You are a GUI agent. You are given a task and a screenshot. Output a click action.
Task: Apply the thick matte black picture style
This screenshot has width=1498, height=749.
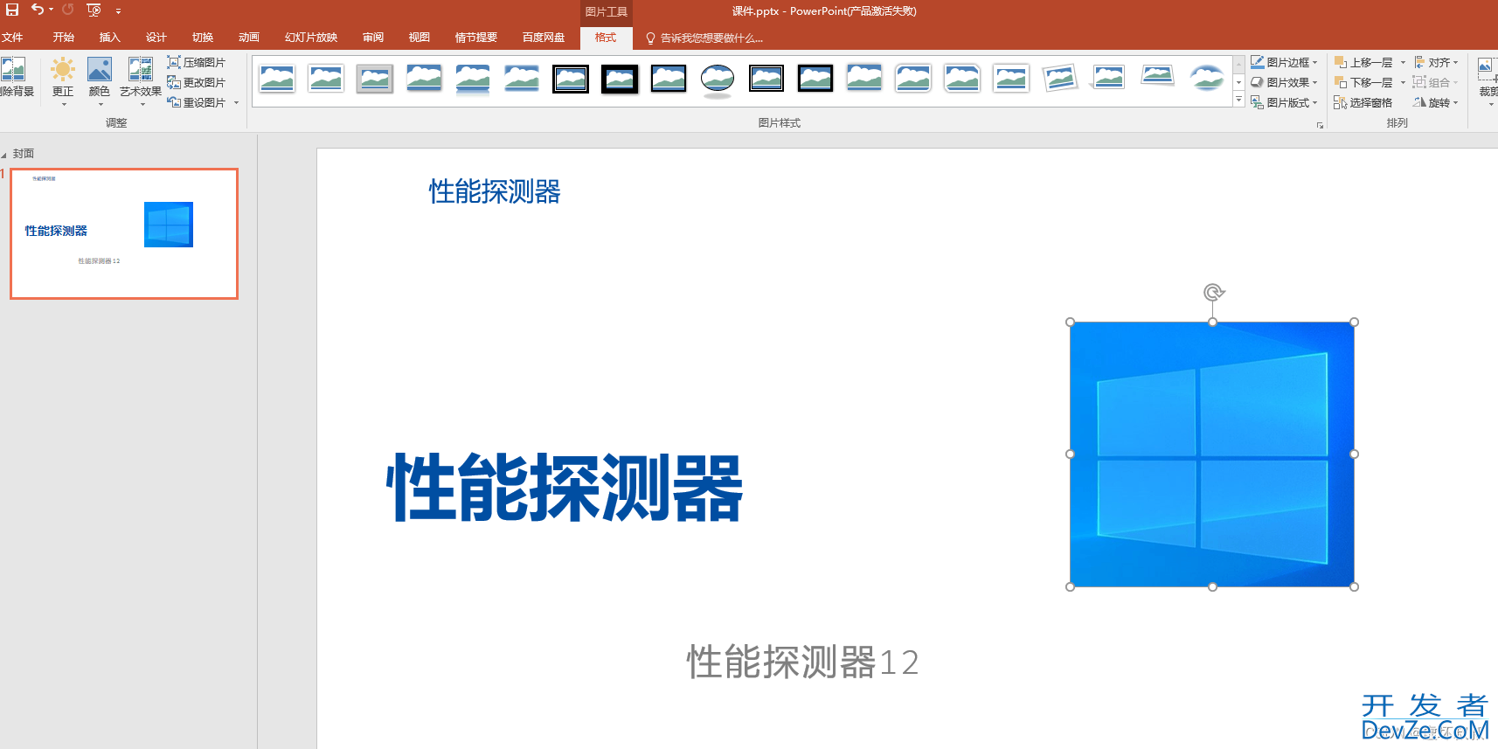[620, 79]
